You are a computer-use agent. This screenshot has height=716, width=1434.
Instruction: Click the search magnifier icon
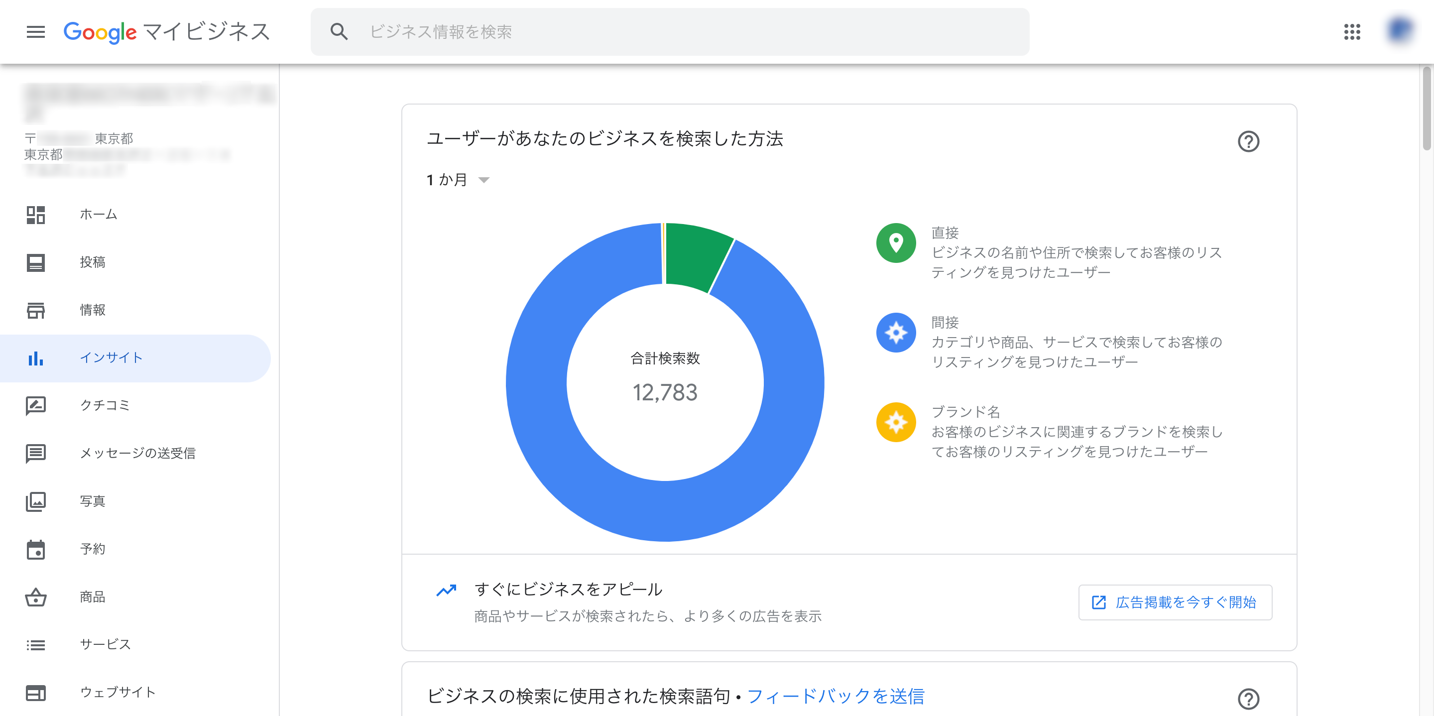pyautogui.click(x=339, y=32)
